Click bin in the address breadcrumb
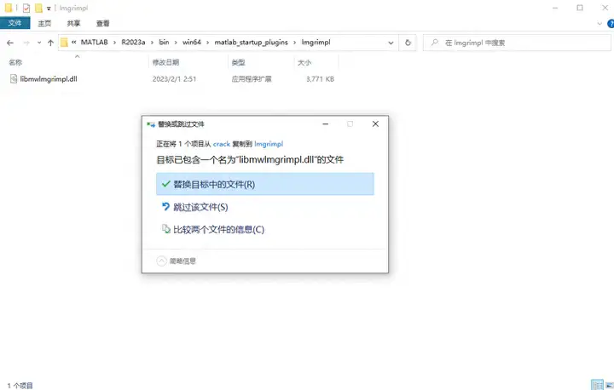Viewport: 614px width, 390px height. [164, 43]
